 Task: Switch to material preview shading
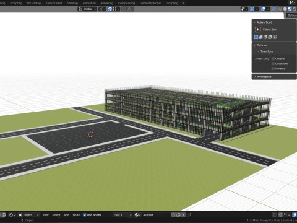pos(290,9)
